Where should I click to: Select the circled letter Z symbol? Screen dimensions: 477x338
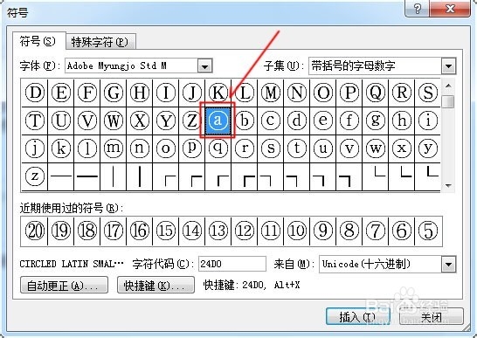[191, 121]
